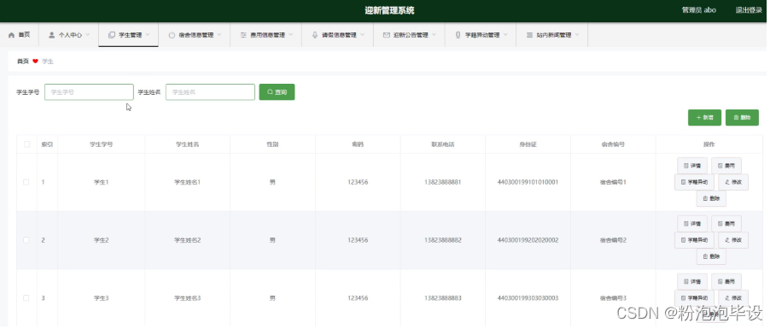
Task: Click the 学生1 student number cell
Action: (101, 182)
